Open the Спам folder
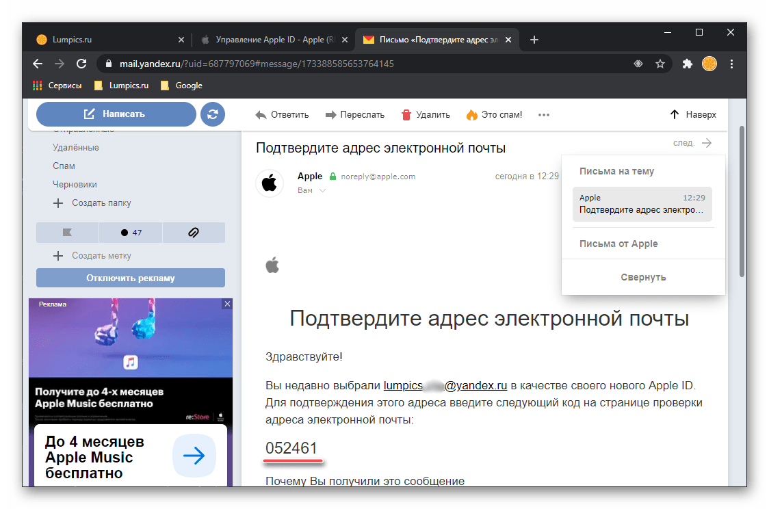 click(64, 166)
